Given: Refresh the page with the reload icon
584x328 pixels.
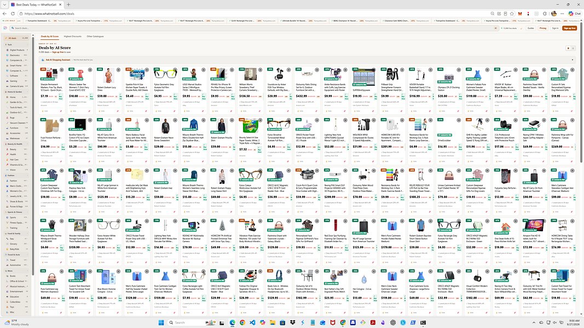Looking at the screenshot, I should 13,14.
